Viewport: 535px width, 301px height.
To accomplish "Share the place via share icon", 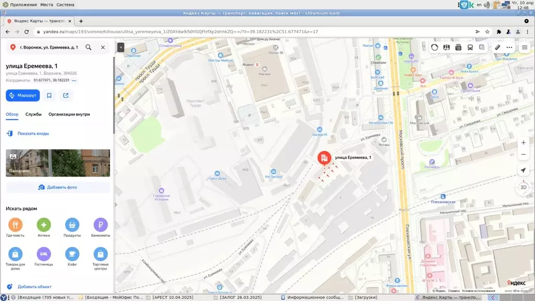I will click(66, 96).
